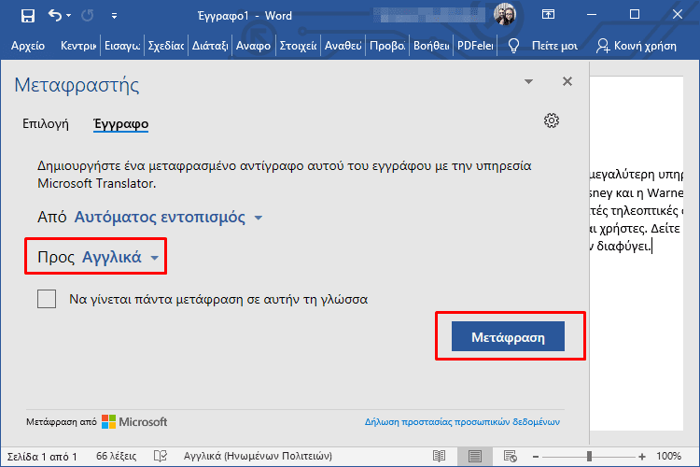Switch to the Επιλογή tab
Image resolution: width=700 pixels, height=467 pixels.
coord(46,123)
